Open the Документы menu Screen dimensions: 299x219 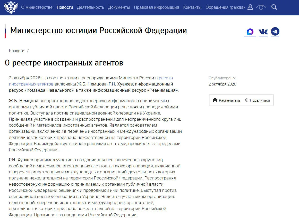pyautogui.click(x=119, y=7)
